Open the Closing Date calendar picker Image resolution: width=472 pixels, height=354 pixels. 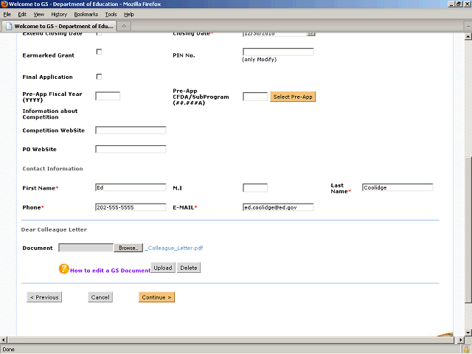pos(311,34)
